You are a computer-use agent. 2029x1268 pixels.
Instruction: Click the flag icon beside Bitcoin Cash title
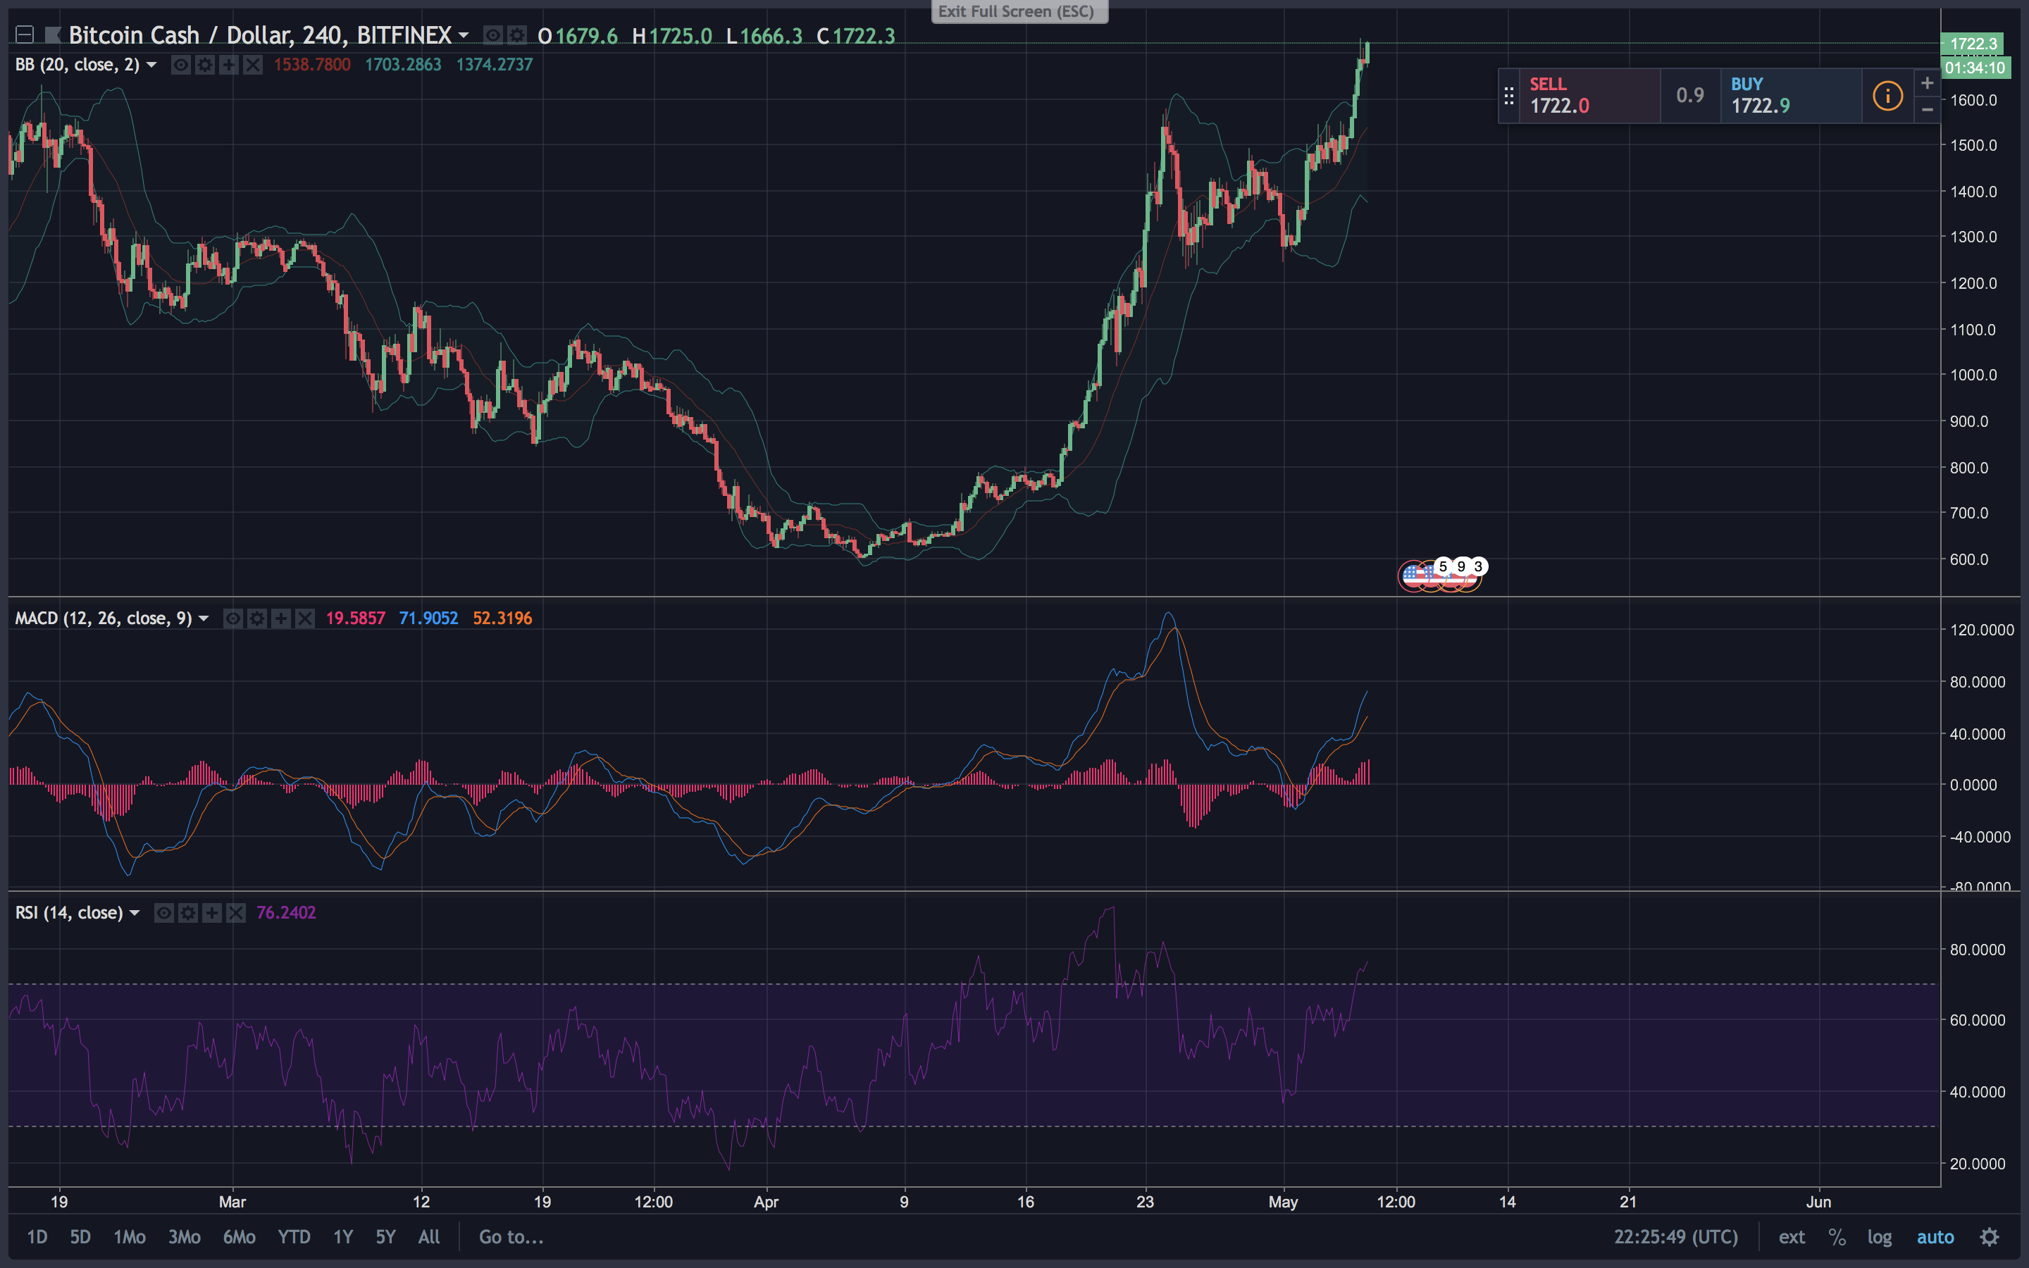pyautogui.click(x=53, y=35)
